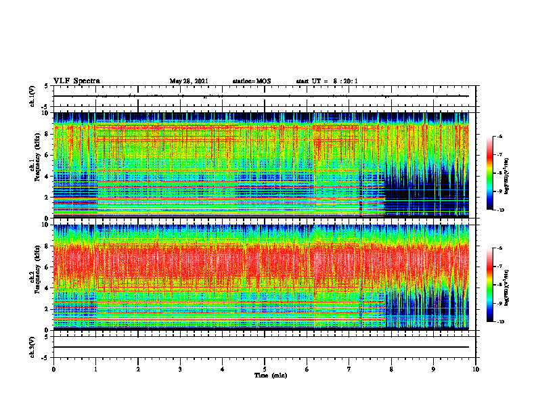
Task: Select the ch.1 "Frequency (kHz)" axis label
Action: click(37, 157)
